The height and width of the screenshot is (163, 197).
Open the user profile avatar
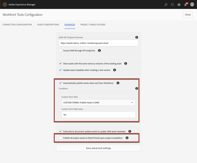(x=192, y=4)
